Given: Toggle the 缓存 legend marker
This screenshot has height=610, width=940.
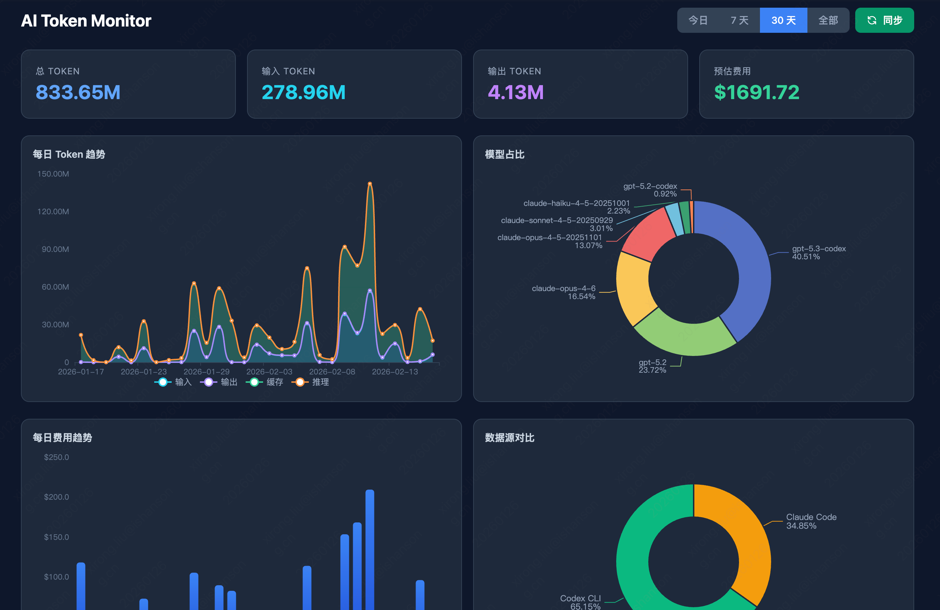Looking at the screenshot, I should click(x=254, y=382).
